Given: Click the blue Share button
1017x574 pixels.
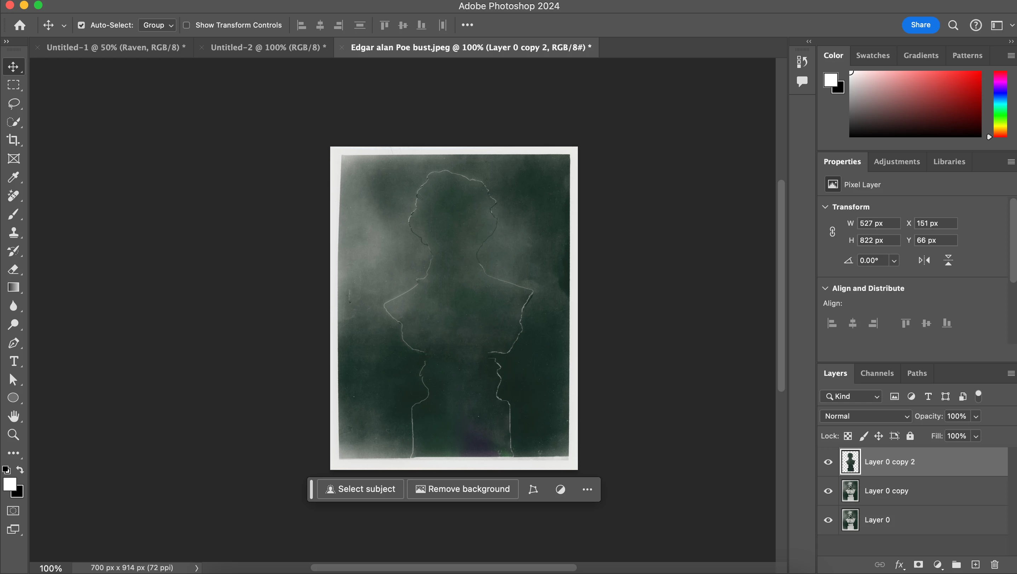Looking at the screenshot, I should (x=920, y=25).
